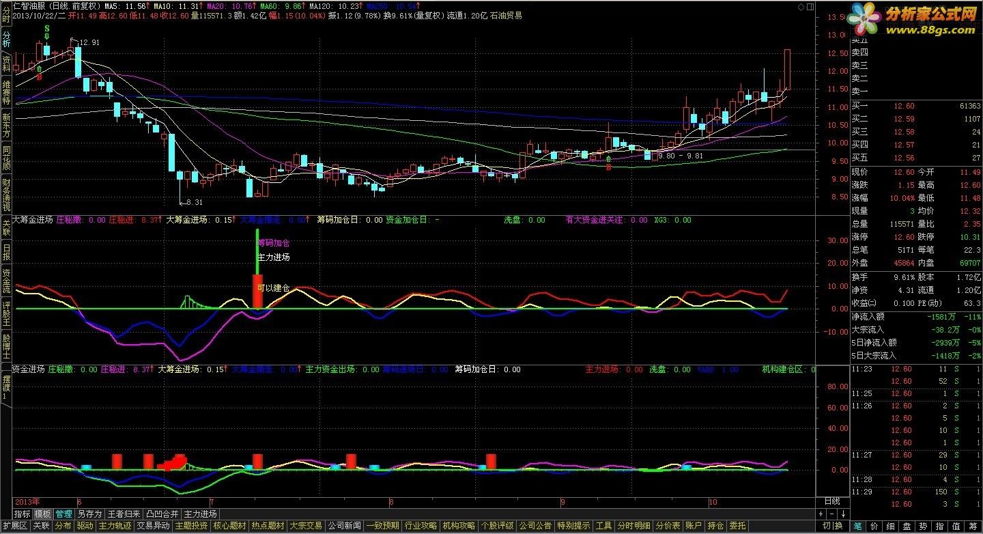
Task: Open 大宗交易 in the bottom bar
Action: [x=306, y=526]
